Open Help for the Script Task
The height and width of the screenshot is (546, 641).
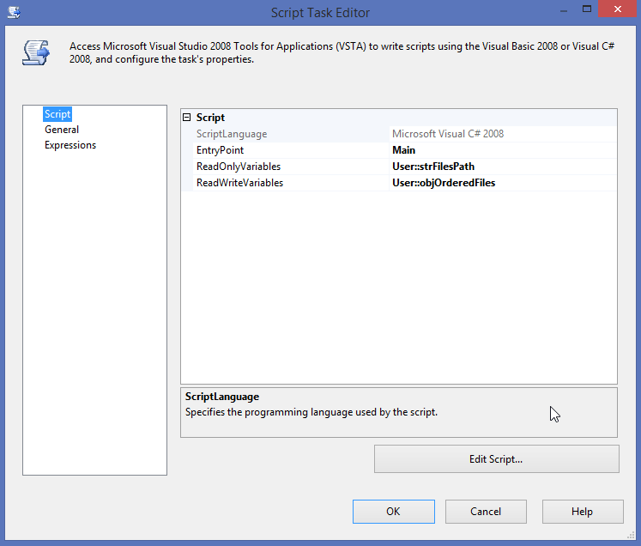pyautogui.click(x=582, y=512)
